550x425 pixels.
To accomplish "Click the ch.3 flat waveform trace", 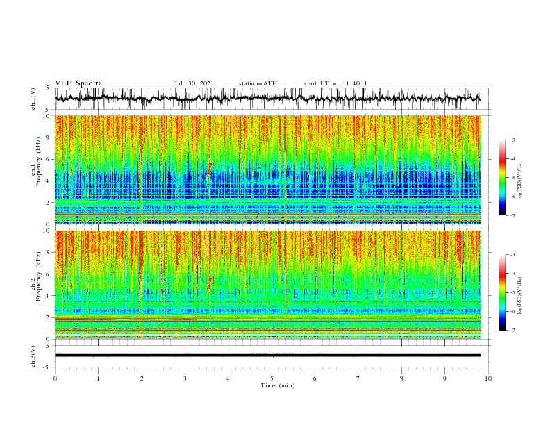I will click(x=267, y=356).
